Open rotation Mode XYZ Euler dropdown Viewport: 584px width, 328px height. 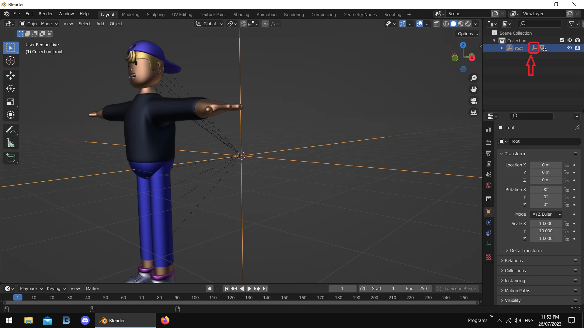click(546, 214)
